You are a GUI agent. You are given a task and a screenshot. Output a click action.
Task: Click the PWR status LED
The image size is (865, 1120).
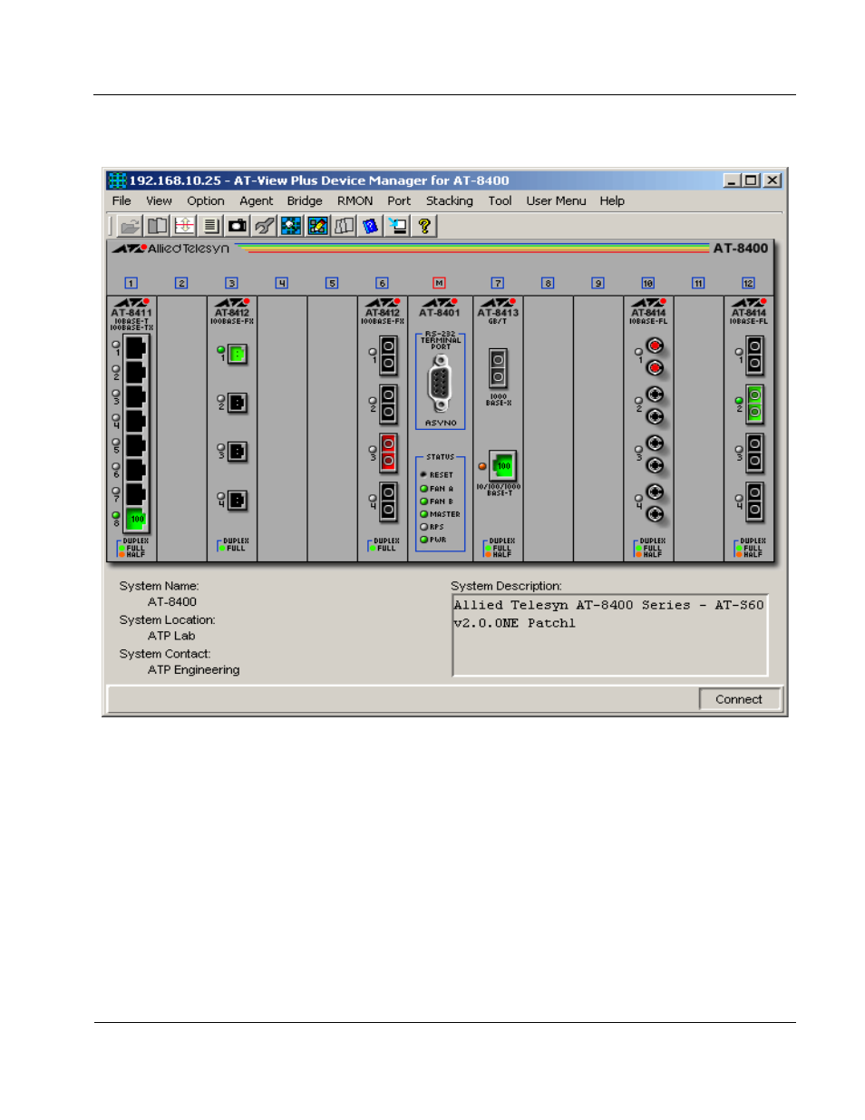pyautogui.click(x=423, y=540)
